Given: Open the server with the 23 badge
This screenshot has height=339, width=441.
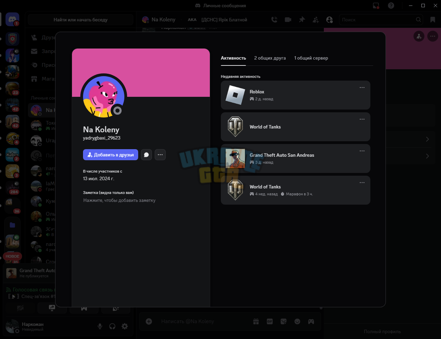Looking at the screenshot, I should 12,88.
